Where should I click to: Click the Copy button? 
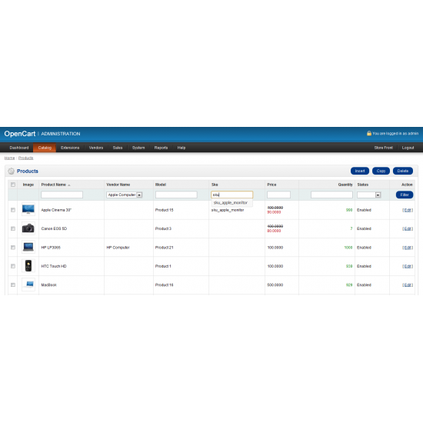coord(381,171)
